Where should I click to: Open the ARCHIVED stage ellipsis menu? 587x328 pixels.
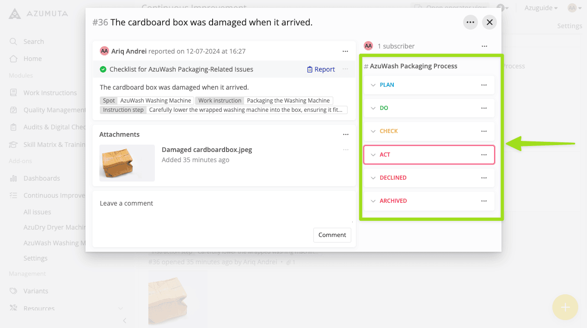pyautogui.click(x=484, y=201)
